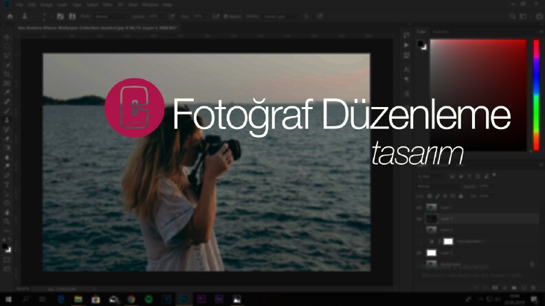Click the search icon at top right
Image resolution: width=545 pixels, height=306 pixels.
click(x=513, y=16)
